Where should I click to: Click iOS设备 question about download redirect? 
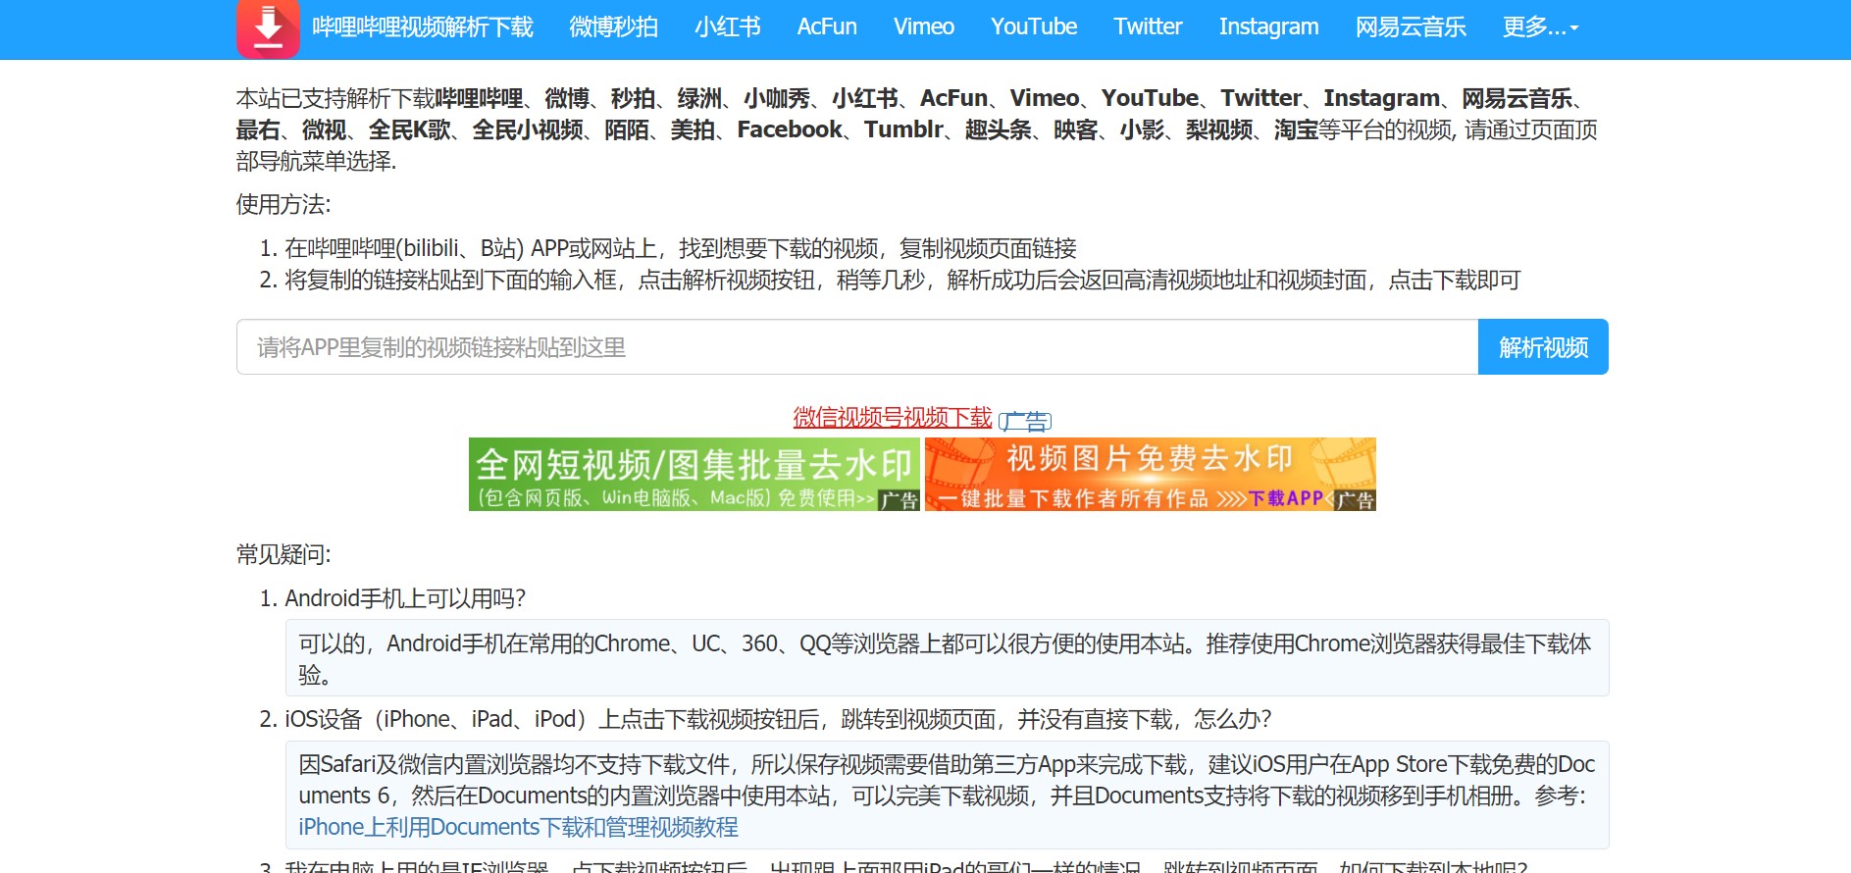(x=778, y=719)
